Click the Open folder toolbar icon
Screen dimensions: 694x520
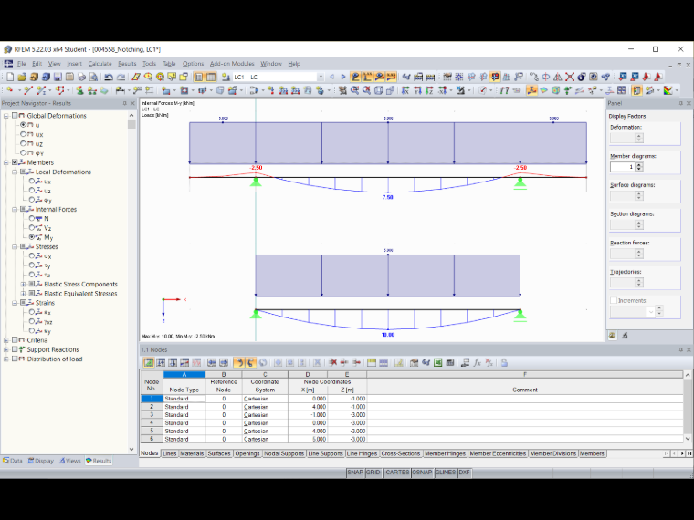click(22, 77)
